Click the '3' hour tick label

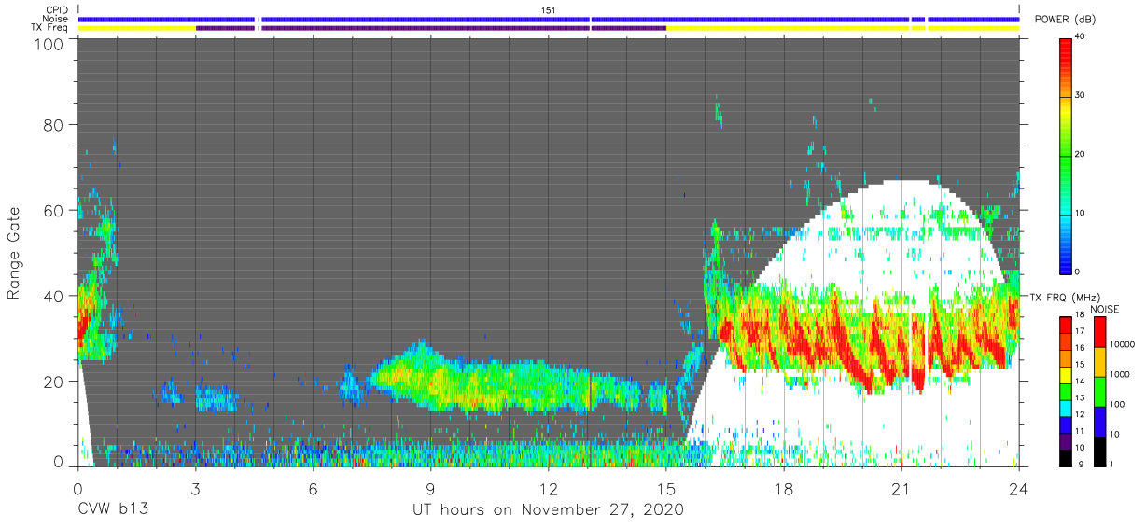(195, 488)
